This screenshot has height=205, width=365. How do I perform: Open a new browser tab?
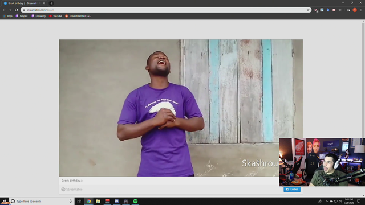tap(51, 3)
